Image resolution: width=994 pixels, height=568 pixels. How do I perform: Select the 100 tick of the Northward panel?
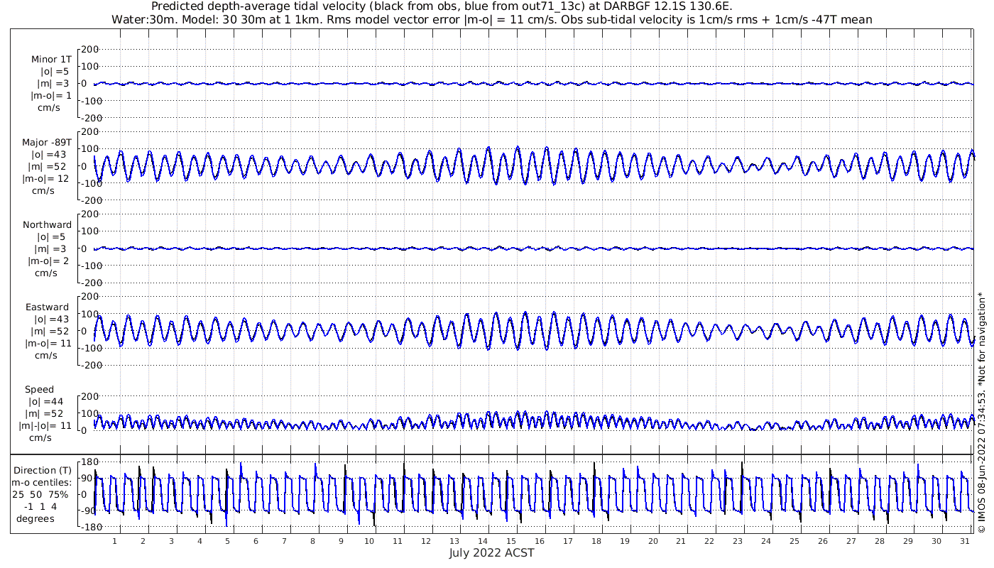(x=89, y=231)
